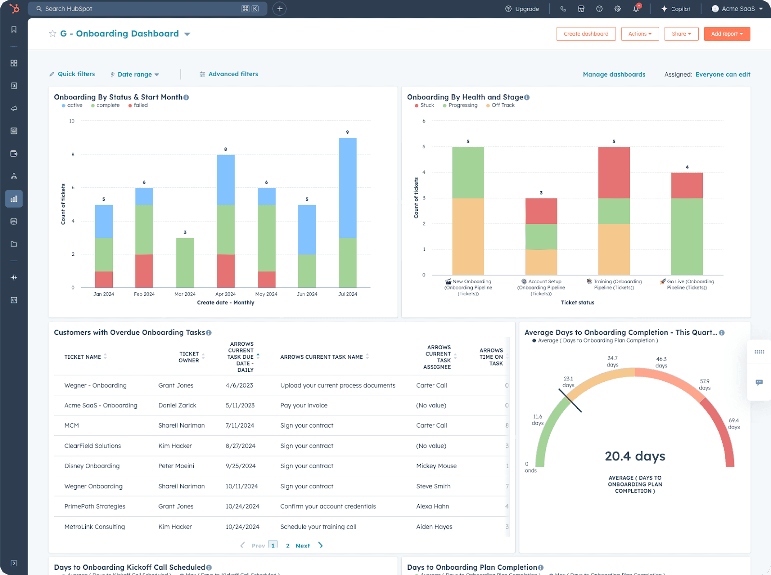Open the Help question-mark icon
Viewport: 771px width, 575px height.
599,9
